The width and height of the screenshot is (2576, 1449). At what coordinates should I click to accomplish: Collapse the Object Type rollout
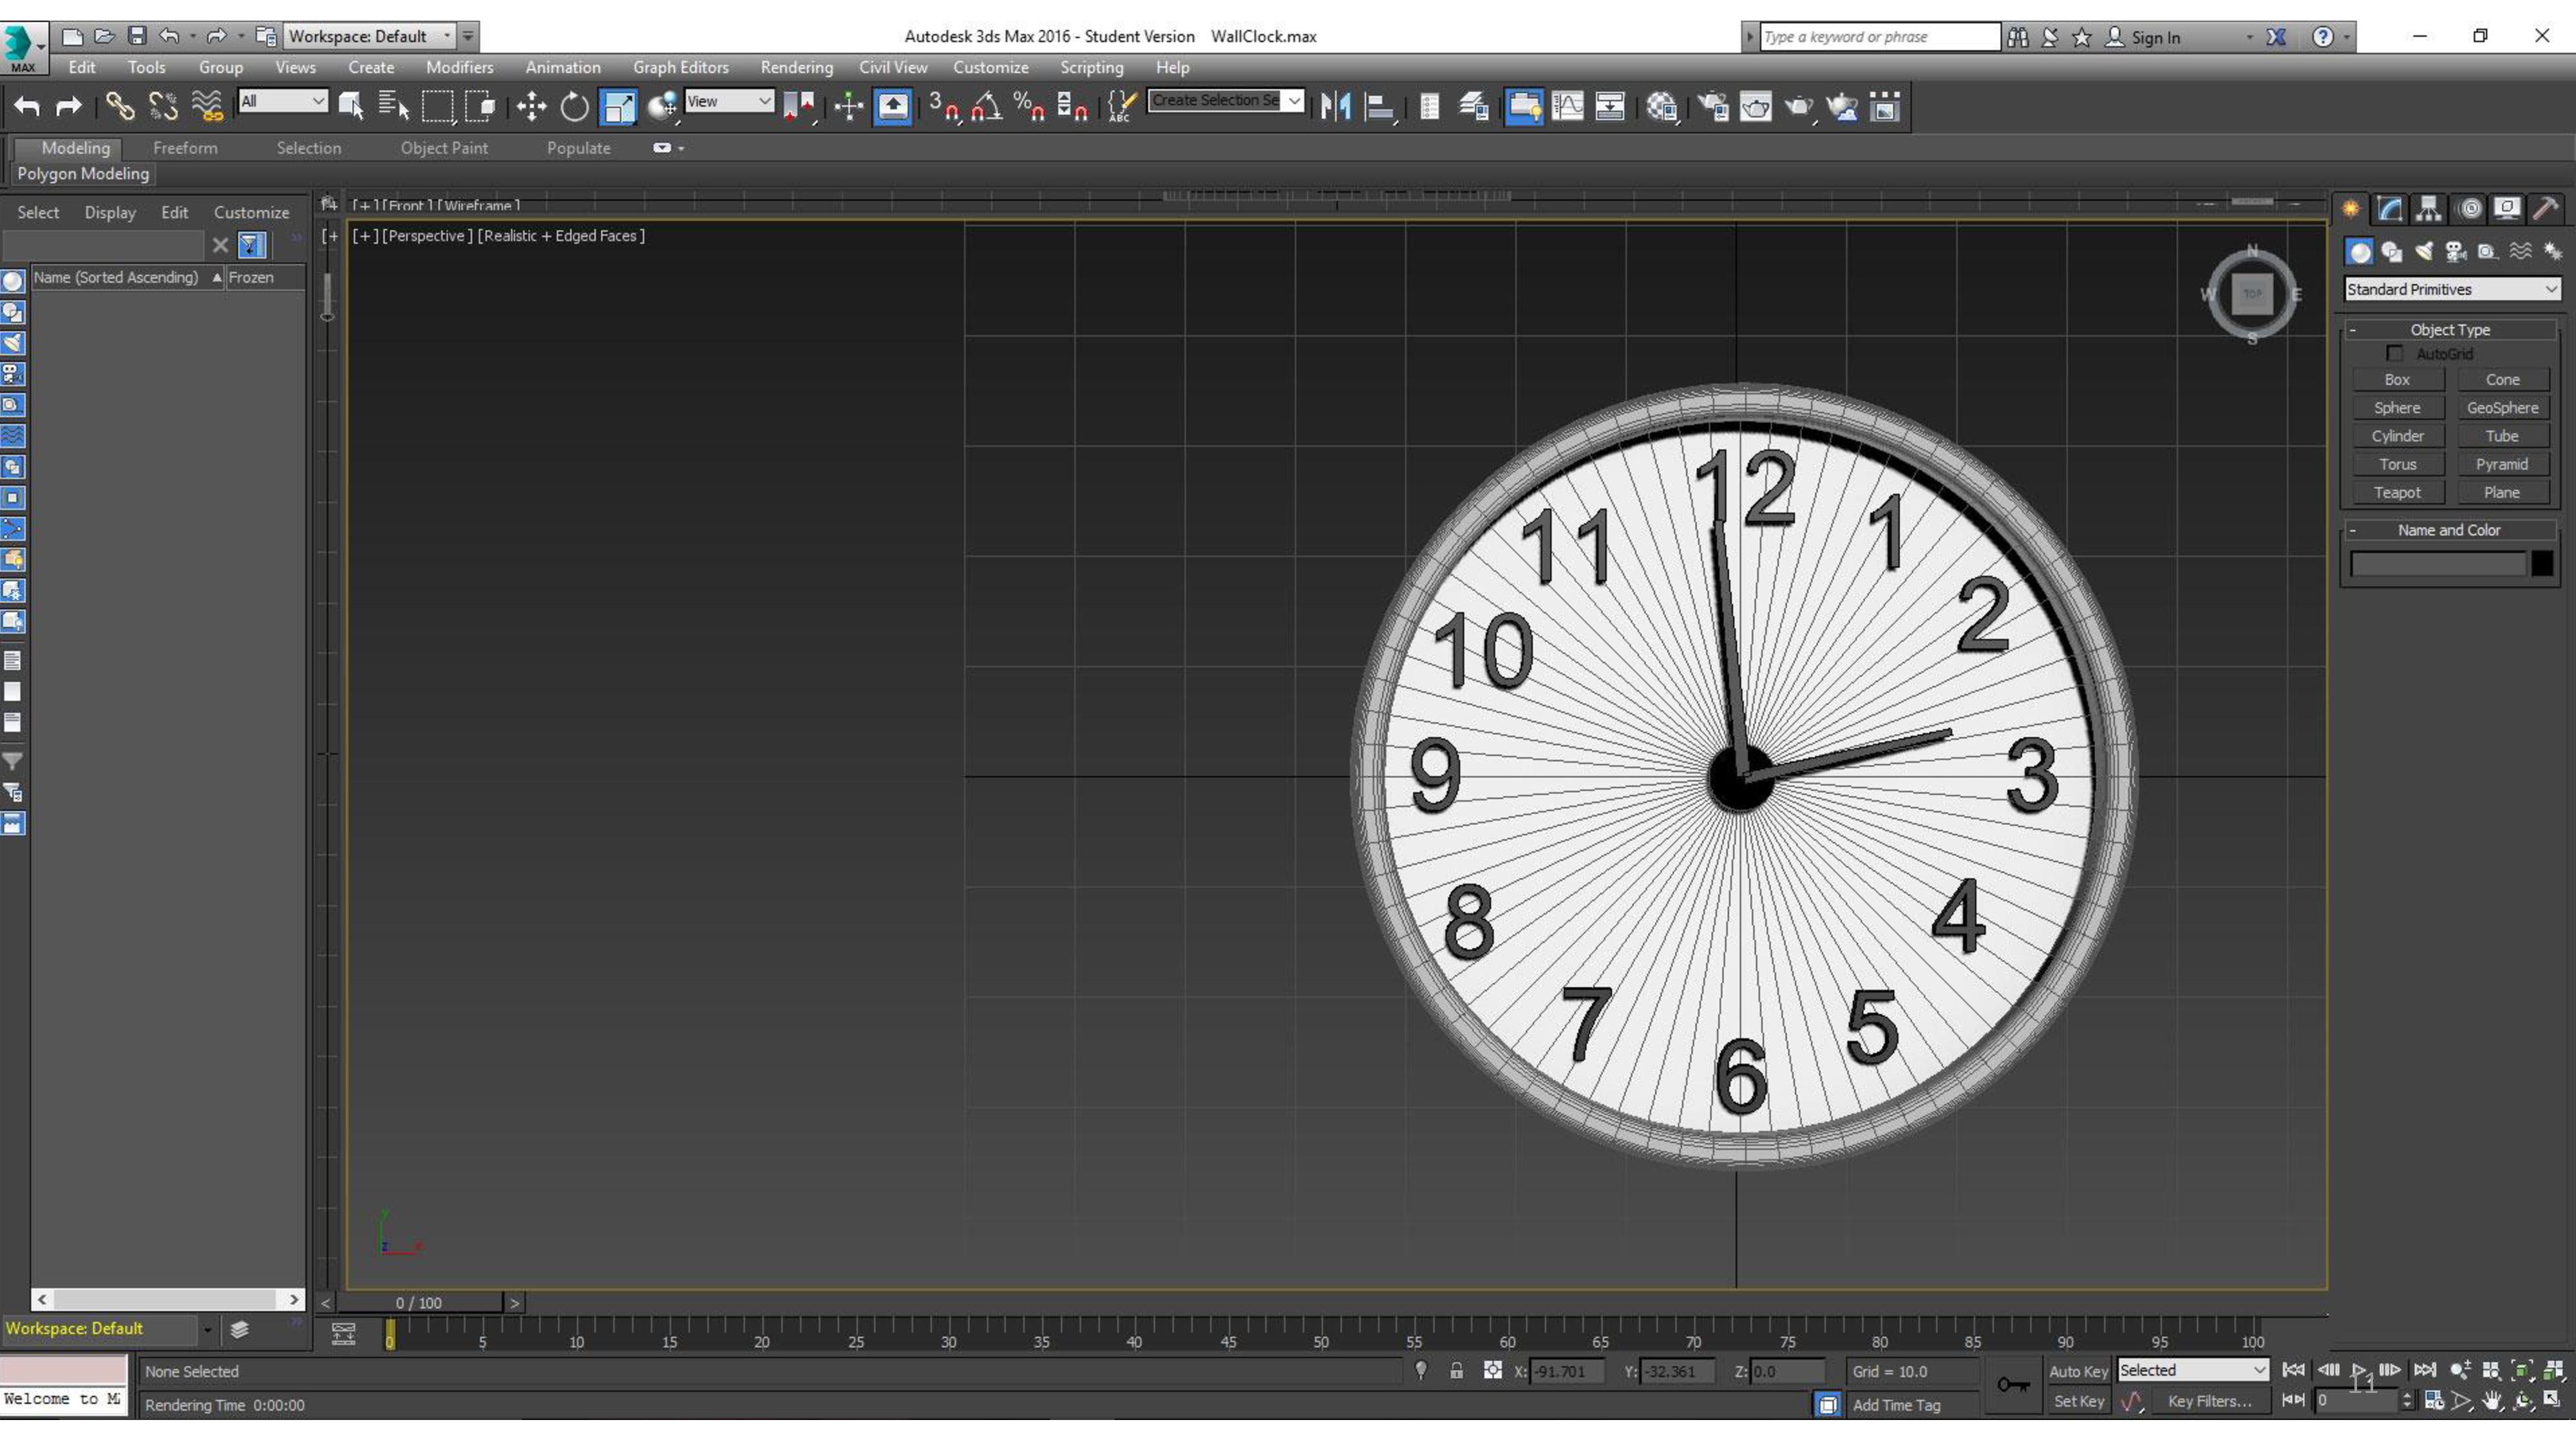click(2449, 329)
